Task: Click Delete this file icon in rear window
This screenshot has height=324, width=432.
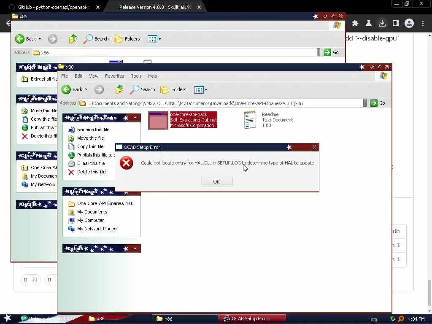Action: pos(25,136)
